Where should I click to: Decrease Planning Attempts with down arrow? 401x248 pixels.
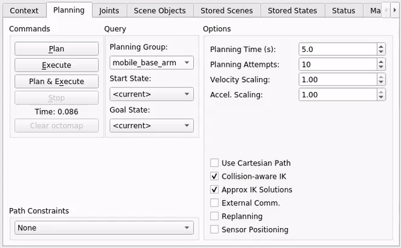[381, 67]
